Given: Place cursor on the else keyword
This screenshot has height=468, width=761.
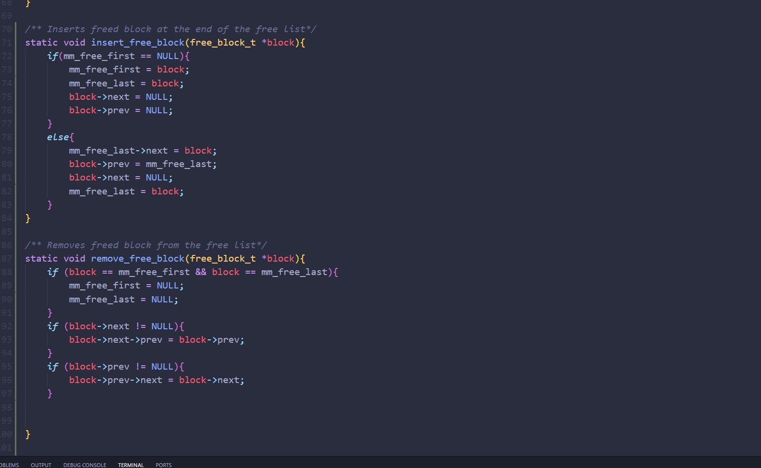Looking at the screenshot, I should point(58,137).
